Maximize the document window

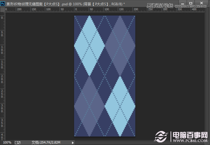pyautogui.click(x=191, y=3)
